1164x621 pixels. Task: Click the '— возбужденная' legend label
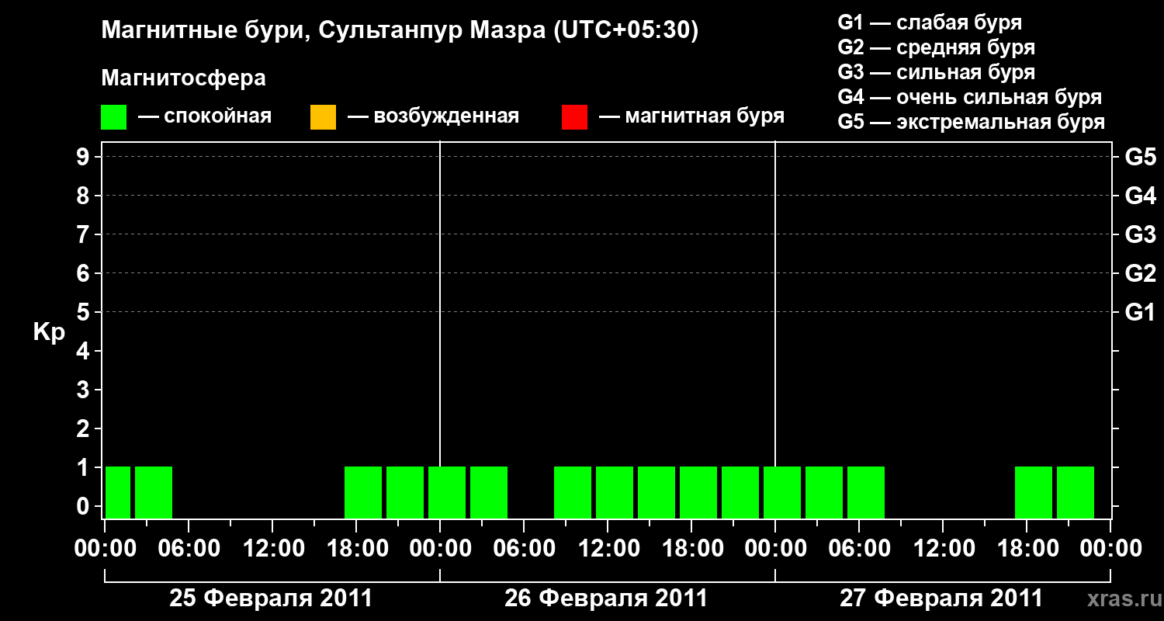[433, 116]
